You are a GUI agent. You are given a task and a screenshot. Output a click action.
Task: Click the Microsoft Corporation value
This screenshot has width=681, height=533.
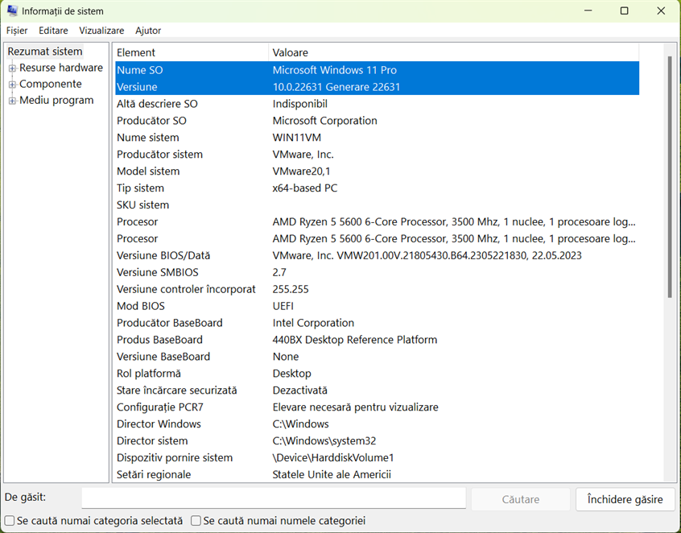pos(325,121)
